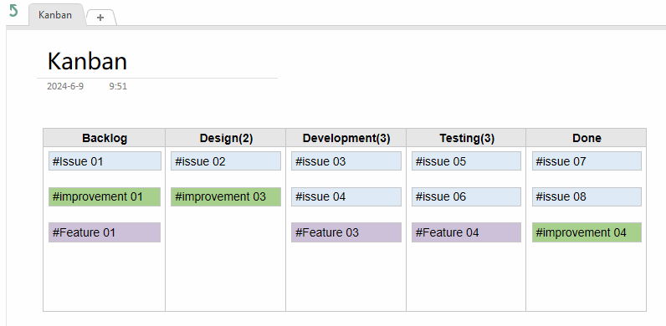Select the Done column header

587,138
